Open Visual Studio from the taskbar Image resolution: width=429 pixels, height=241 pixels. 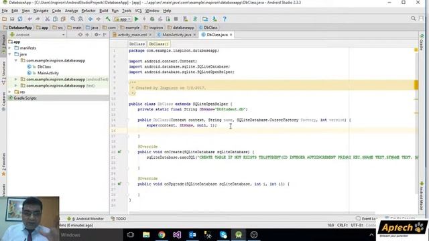[177, 235]
